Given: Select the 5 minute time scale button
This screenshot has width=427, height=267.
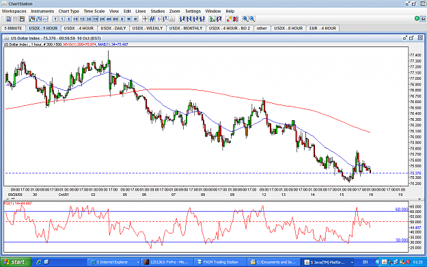Looking at the screenshot, I should (x=68, y=19).
